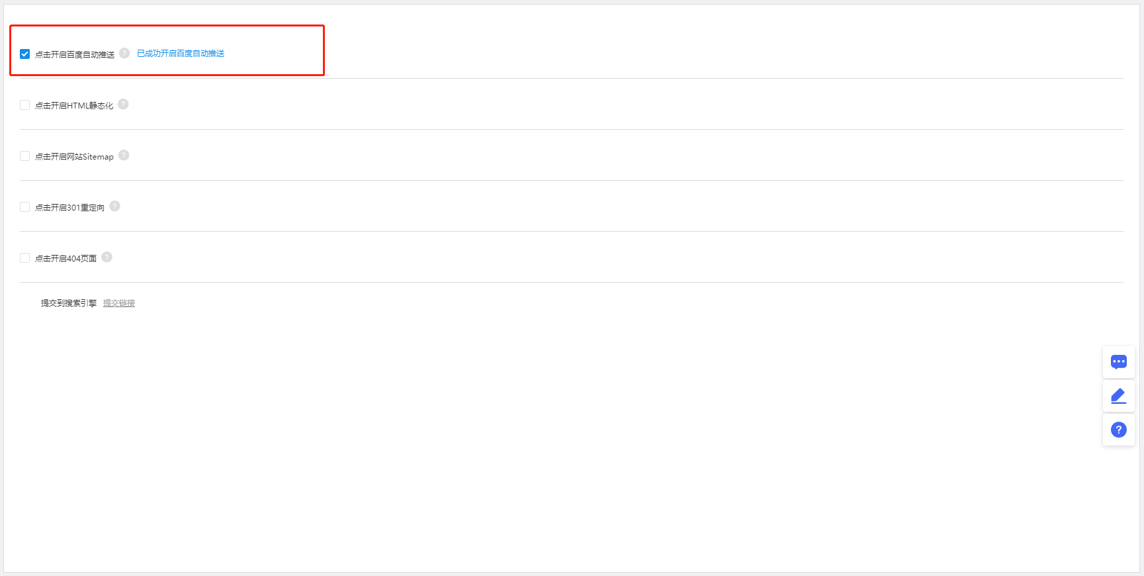This screenshot has width=1144, height=576.
Task: Click help icon beside 百度自动推送
Action: click(x=124, y=53)
